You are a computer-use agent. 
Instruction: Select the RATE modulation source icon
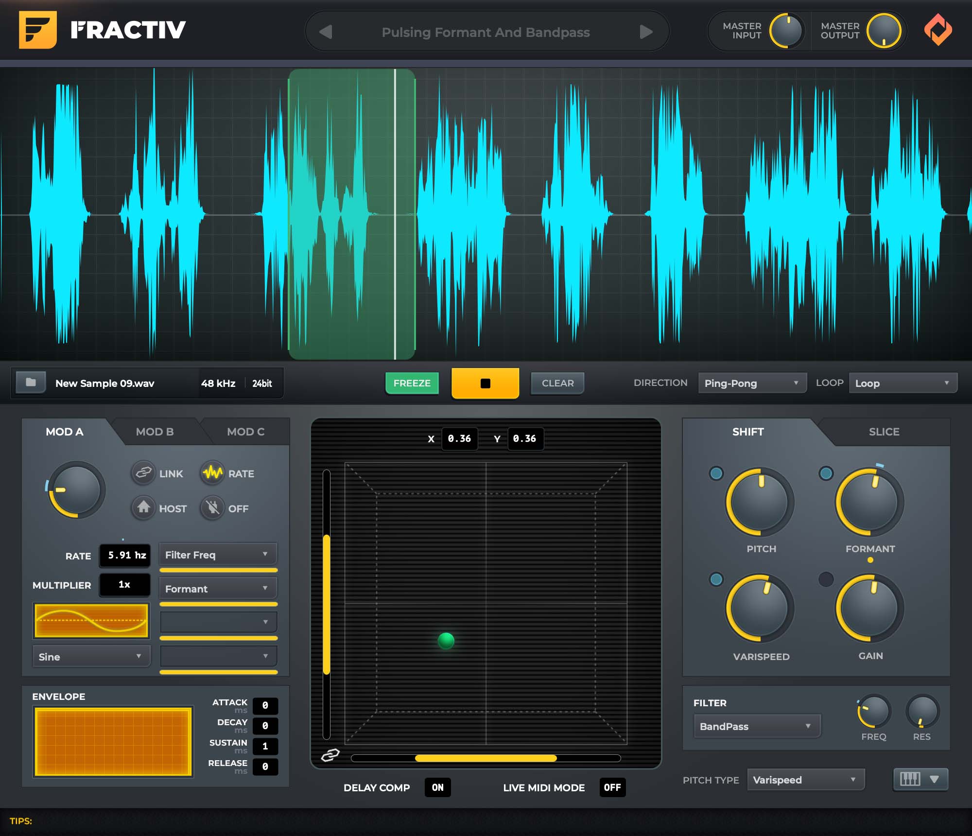212,473
